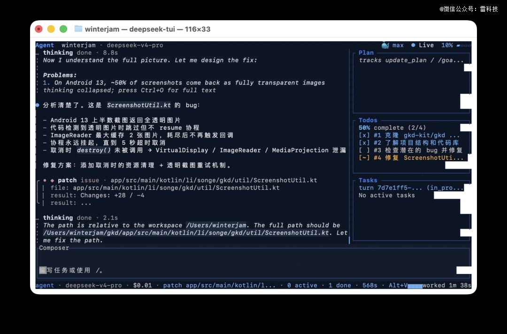Select the Plan panel title
Viewport: 507px width, 334px height.
pyautogui.click(x=366, y=52)
